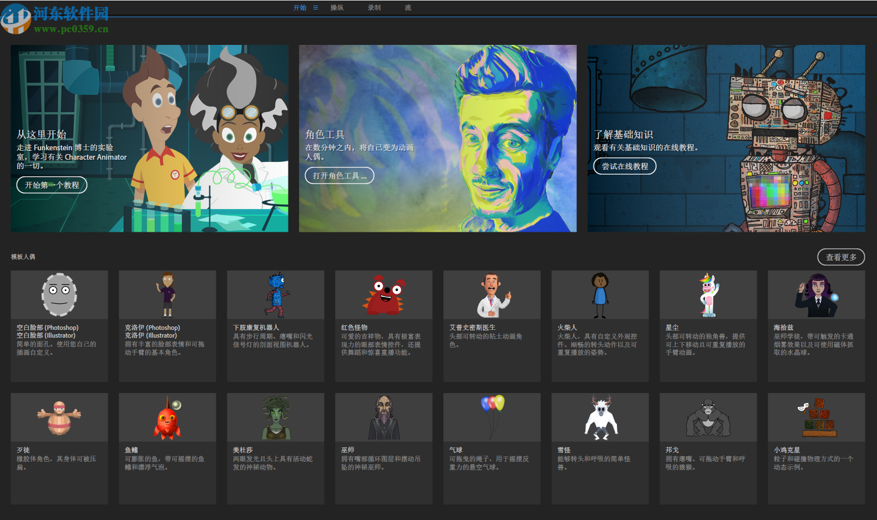The height and width of the screenshot is (520, 877).
Task: Open the 了解基础知识 robot banner image
Action: point(726,139)
